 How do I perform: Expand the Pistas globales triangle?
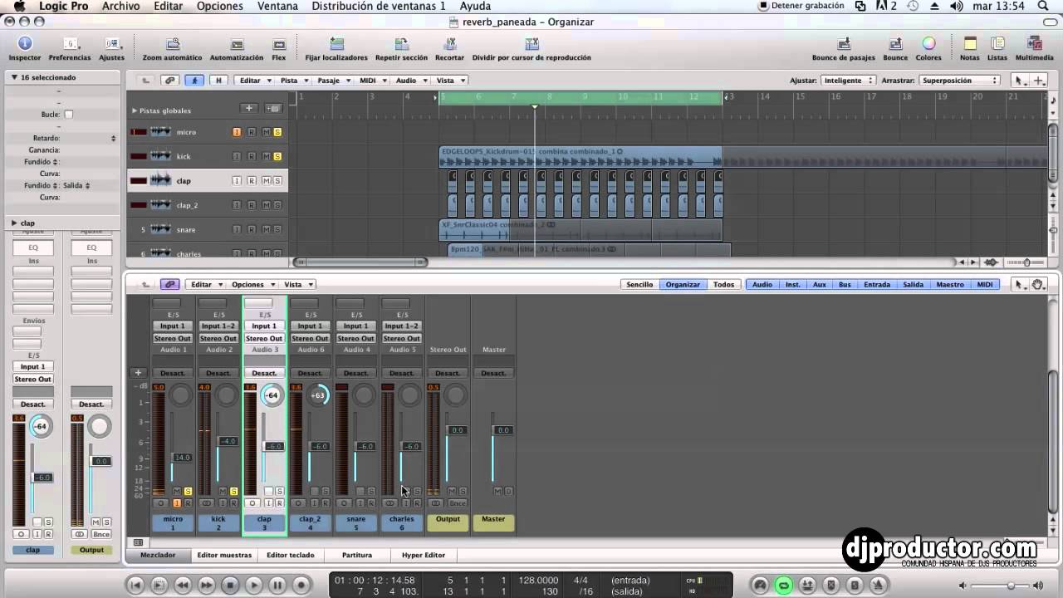tap(135, 110)
